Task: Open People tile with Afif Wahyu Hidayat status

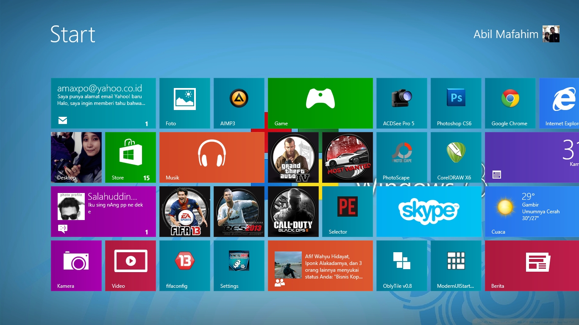Action: [320, 266]
